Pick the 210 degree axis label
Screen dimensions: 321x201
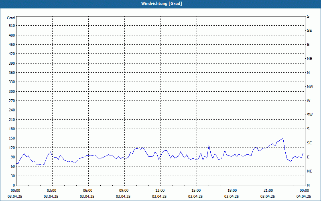(12, 119)
